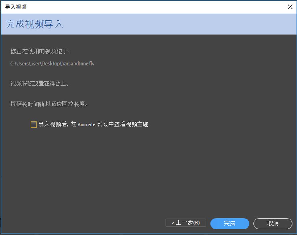
Task: Click the C:\Users\user\Desktop path line
Action: (51, 63)
